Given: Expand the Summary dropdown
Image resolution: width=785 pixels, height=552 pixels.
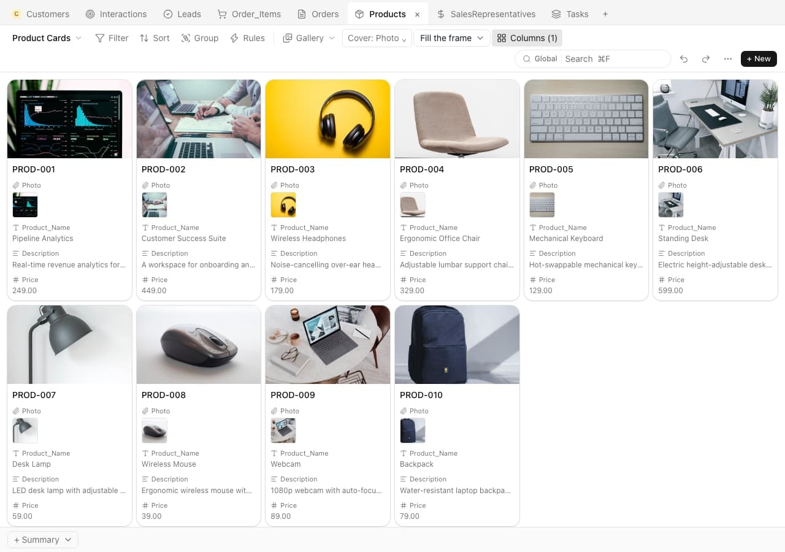Looking at the screenshot, I should point(43,540).
